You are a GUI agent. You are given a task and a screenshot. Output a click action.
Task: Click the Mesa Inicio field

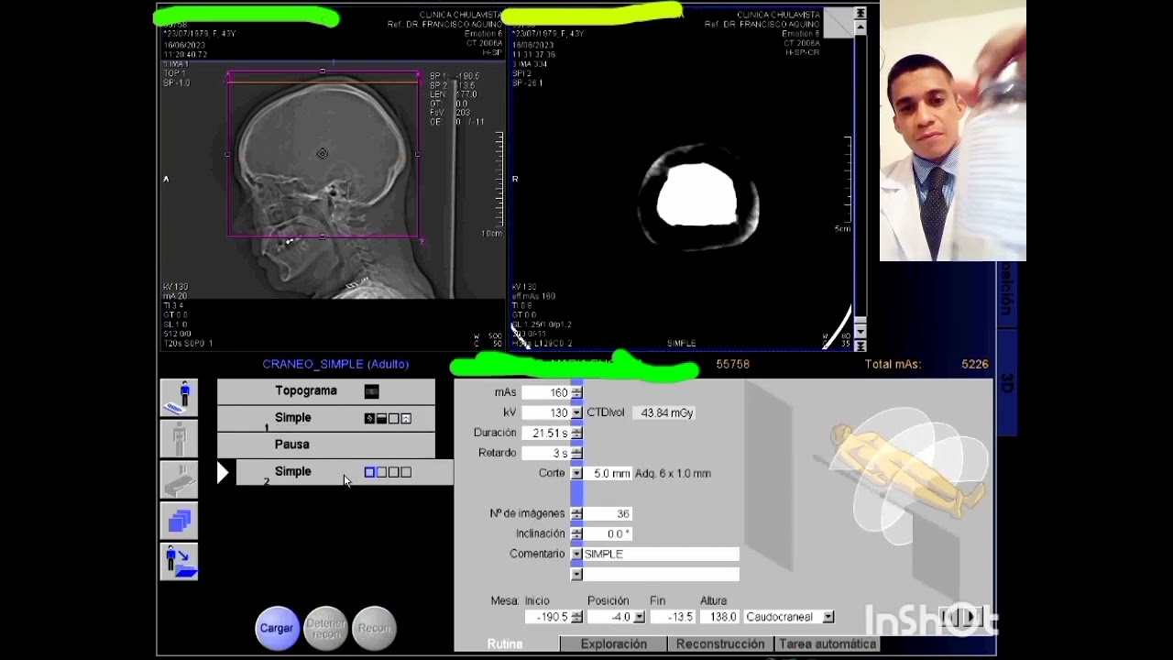(548, 617)
